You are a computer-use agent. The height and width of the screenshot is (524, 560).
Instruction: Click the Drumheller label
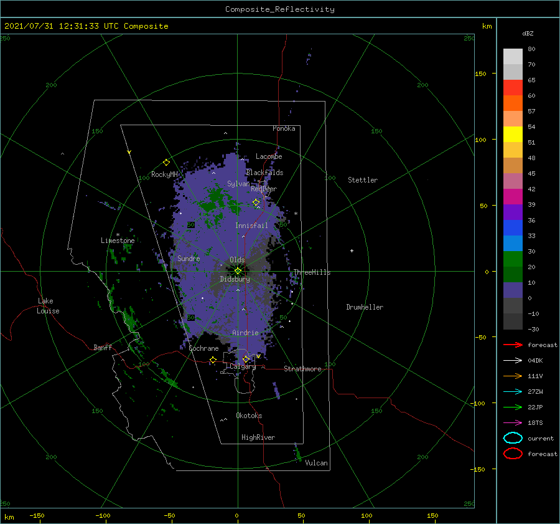click(x=365, y=307)
